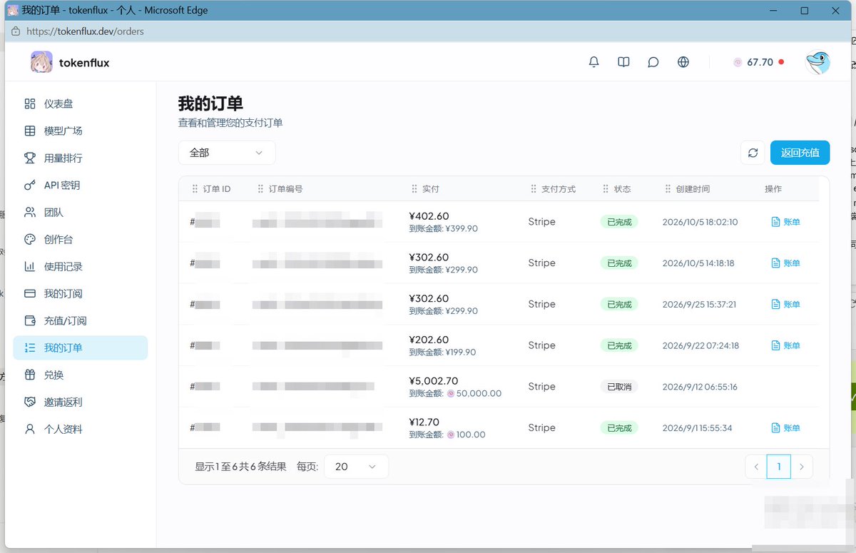Image resolution: width=856 pixels, height=553 pixels.
Task: Open 账单 for the ¥202.60 order
Action: click(785, 345)
